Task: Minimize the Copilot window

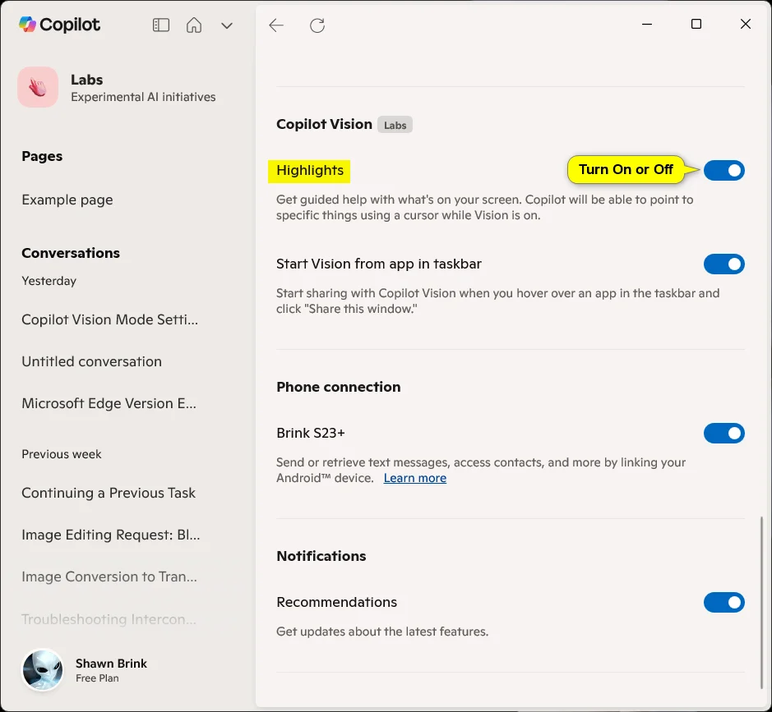Action: [x=647, y=24]
